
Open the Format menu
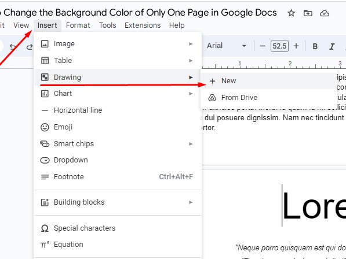click(78, 25)
